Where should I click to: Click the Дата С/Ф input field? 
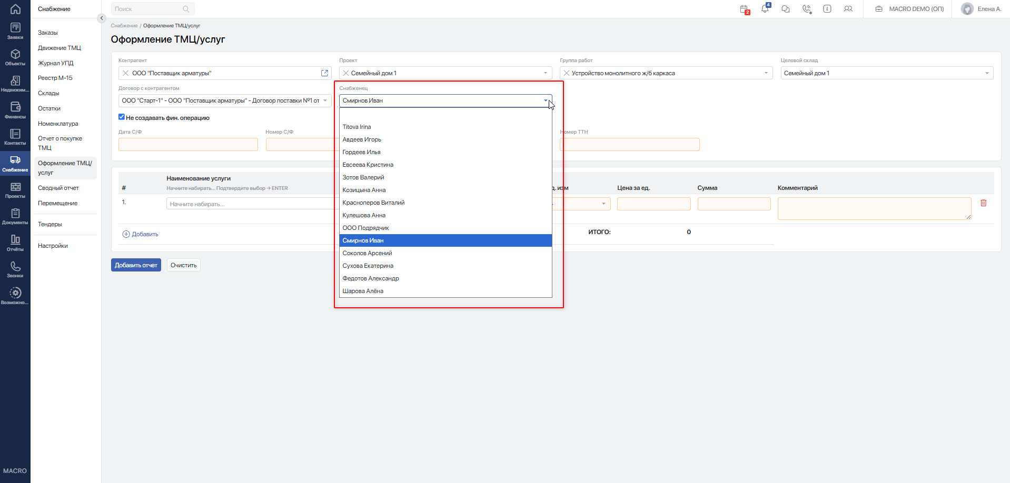tap(188, 145)
